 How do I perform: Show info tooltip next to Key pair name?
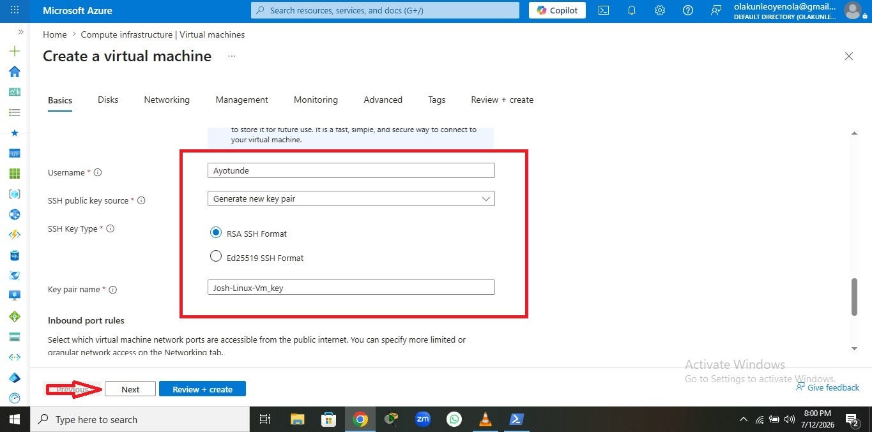112,289
